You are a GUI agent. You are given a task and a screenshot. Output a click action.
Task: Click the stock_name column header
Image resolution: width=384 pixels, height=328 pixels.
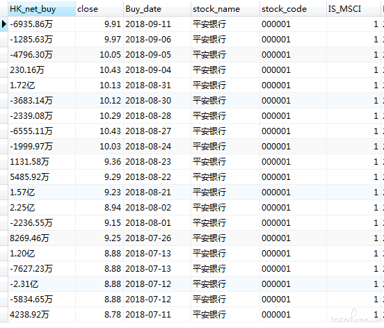[225, 9]
